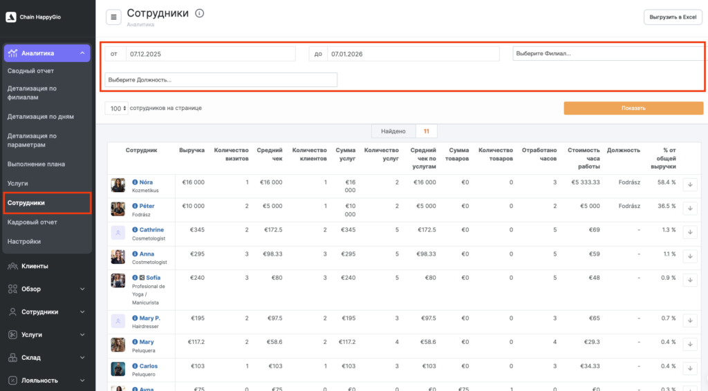
Task: Click the download arrow in Péter's row
Action: pyautogui.click(x=690, y=209)
